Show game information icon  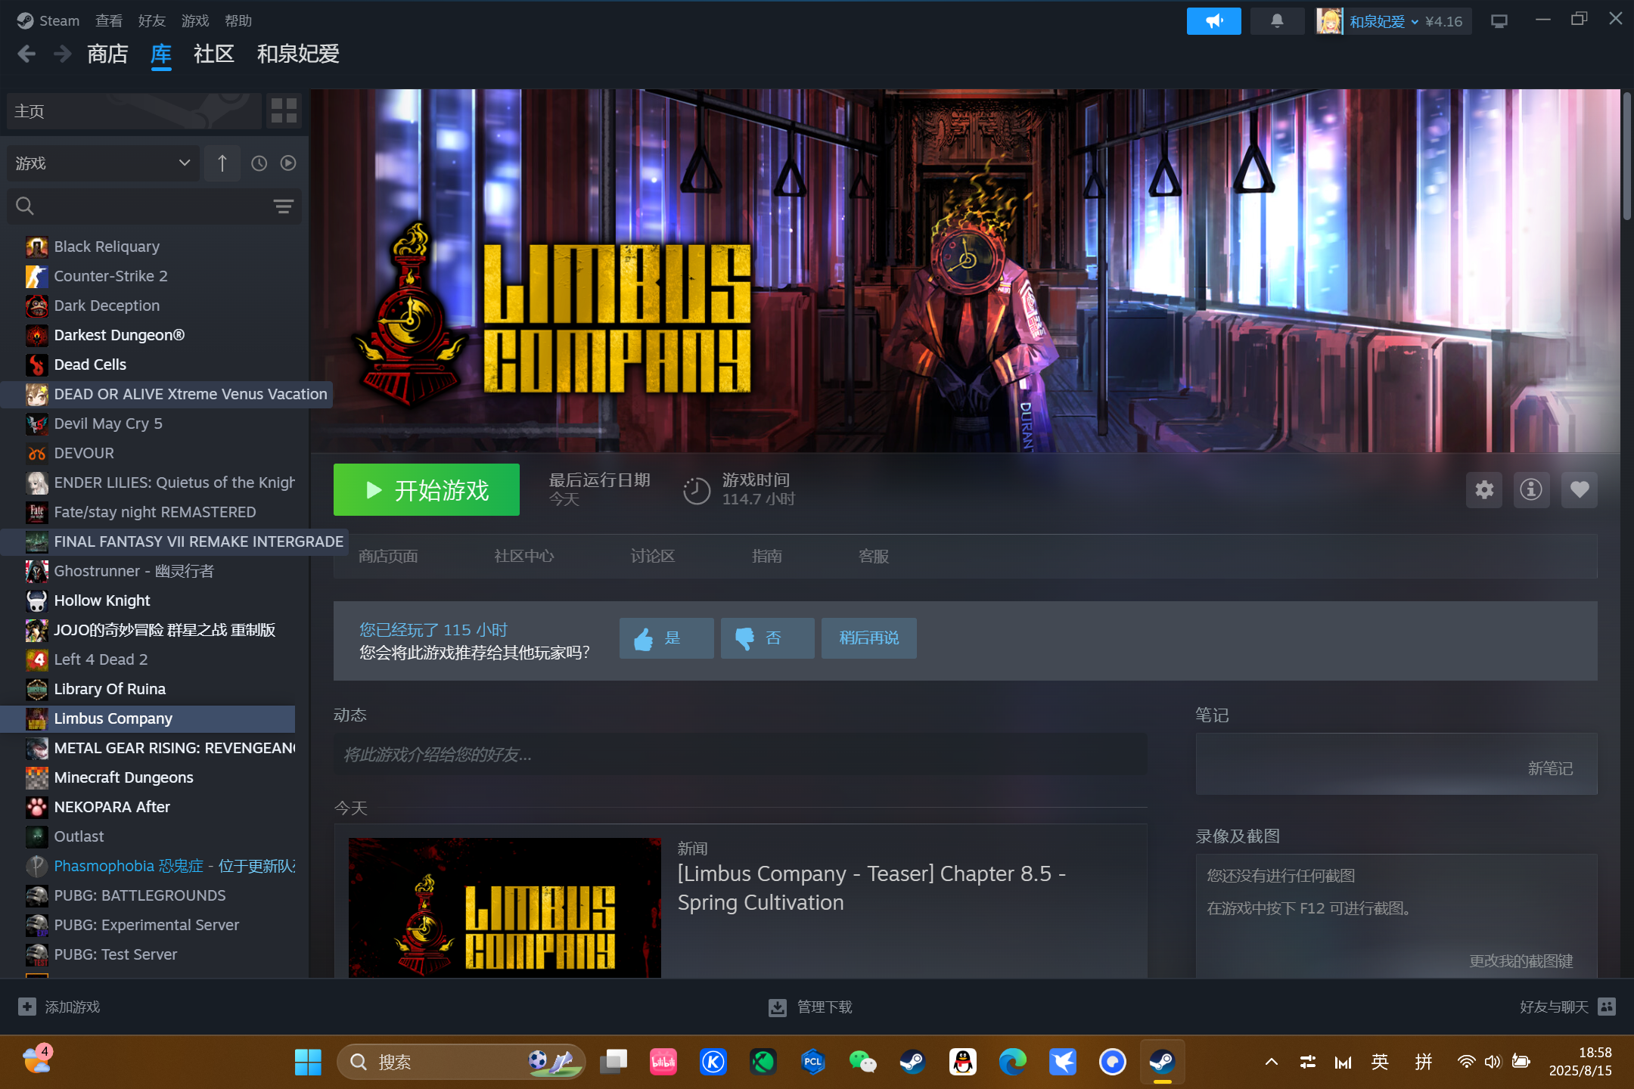(1531, 490)
